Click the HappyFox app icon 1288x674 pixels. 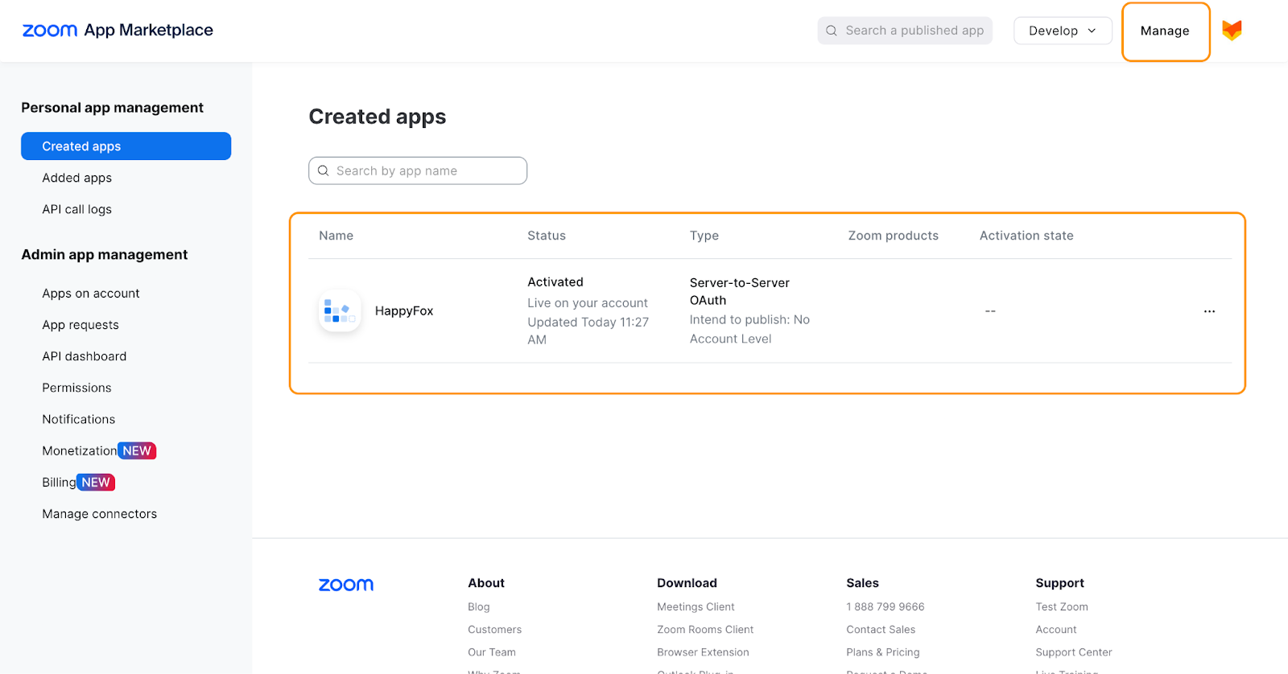point(340,310)
